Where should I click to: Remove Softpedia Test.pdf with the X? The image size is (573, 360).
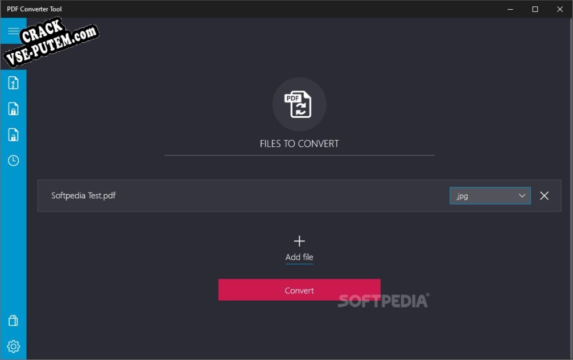pos(544,196)
